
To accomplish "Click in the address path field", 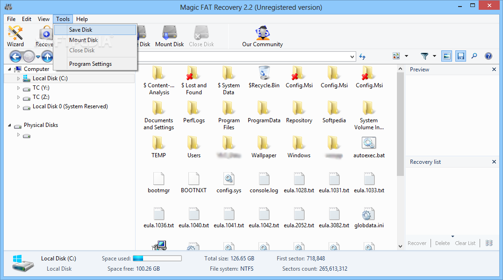I will 244,57.
